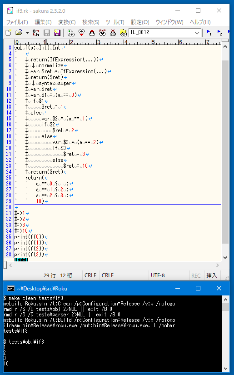Expand the recent files arrow beside Open
234x375 pixels.
pos(27,33)
